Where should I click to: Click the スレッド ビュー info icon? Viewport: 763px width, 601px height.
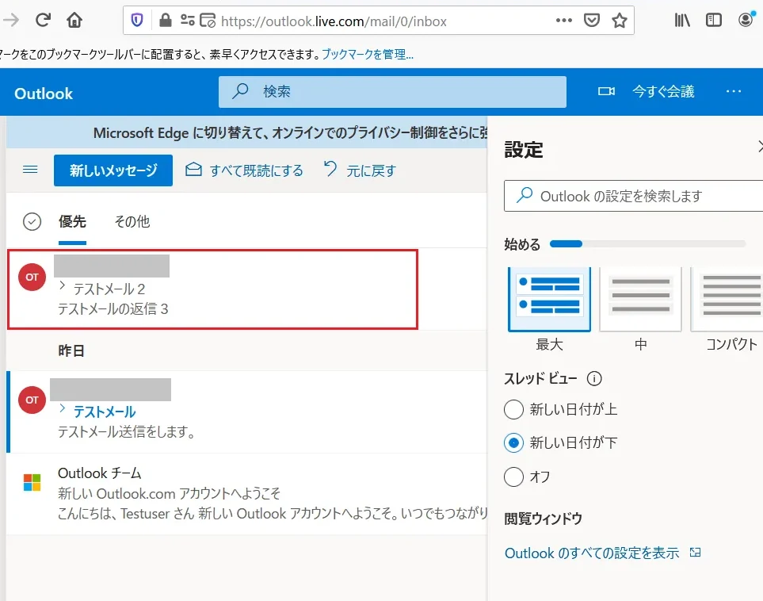594,378
